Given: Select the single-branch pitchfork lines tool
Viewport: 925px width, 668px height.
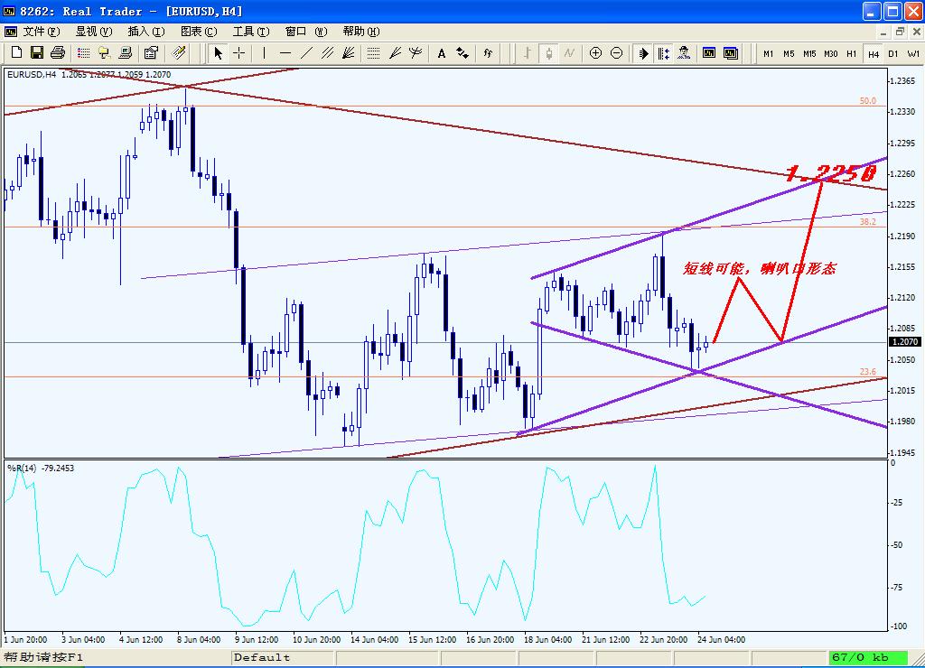Looking at the screenshot, I should point(395,53).
